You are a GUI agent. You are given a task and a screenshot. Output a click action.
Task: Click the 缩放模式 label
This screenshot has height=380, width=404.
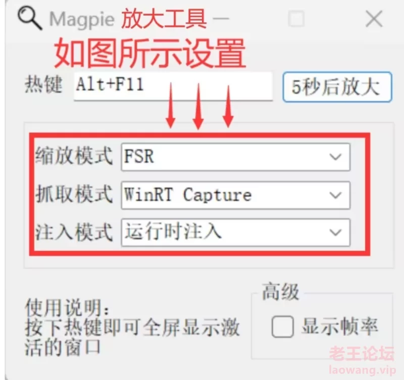74,156
